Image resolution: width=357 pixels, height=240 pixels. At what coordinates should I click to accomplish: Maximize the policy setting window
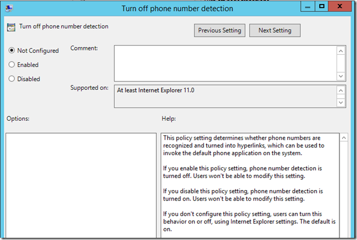point(321,7)
